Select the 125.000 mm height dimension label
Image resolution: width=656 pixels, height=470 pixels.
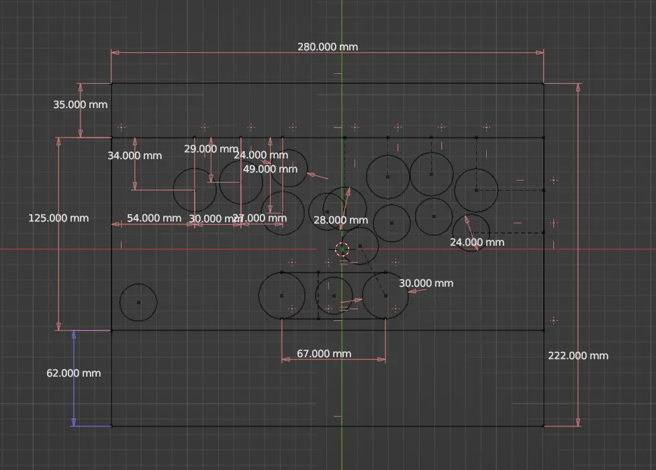58,218
